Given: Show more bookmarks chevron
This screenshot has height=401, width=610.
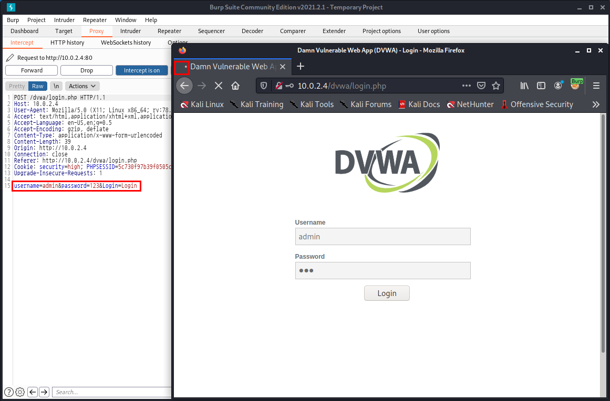Looking at the screenshot, I should click(596, 104).
